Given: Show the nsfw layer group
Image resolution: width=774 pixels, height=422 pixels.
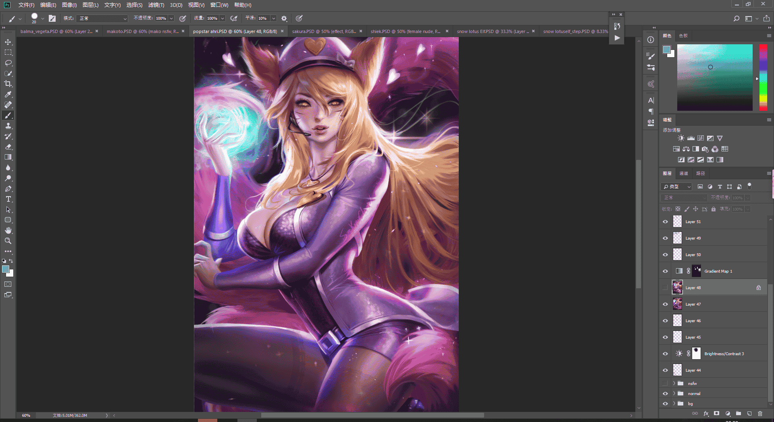Looking at the screenshot, I should pos(665,383).
